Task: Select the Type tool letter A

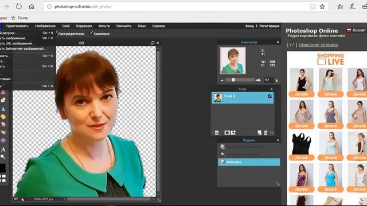Action: 3,149
